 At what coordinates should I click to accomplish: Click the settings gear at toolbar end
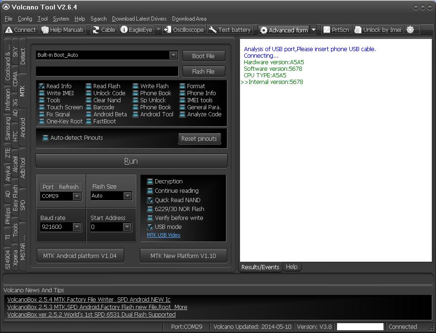pyautogui.click(x=410, y=30)
